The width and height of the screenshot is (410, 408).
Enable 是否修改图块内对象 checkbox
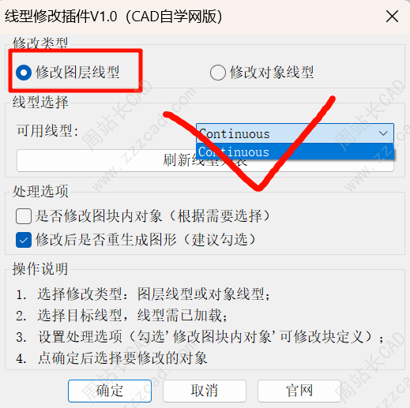point(24,216)
